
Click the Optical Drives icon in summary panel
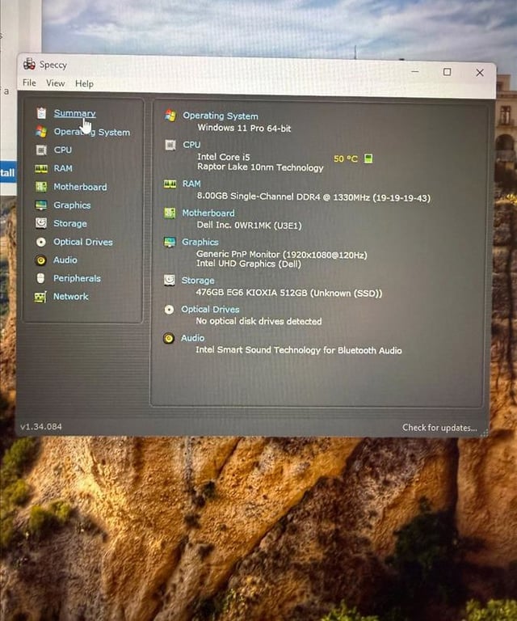[x=169, y=310]
